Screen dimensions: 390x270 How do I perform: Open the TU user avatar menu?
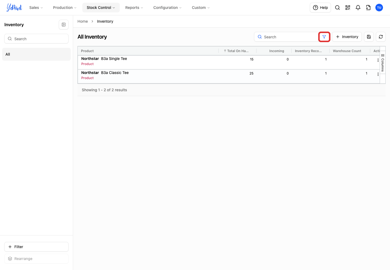point(379,8)
